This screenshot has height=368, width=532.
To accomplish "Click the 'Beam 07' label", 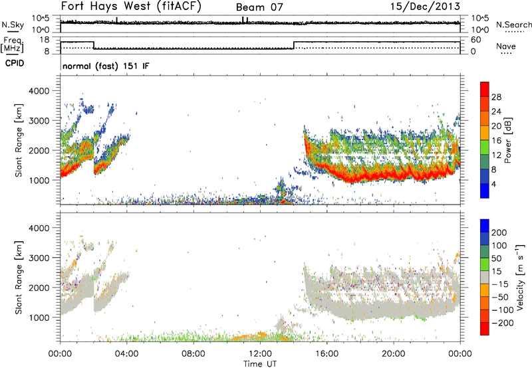I will click(x=259, y=7).
